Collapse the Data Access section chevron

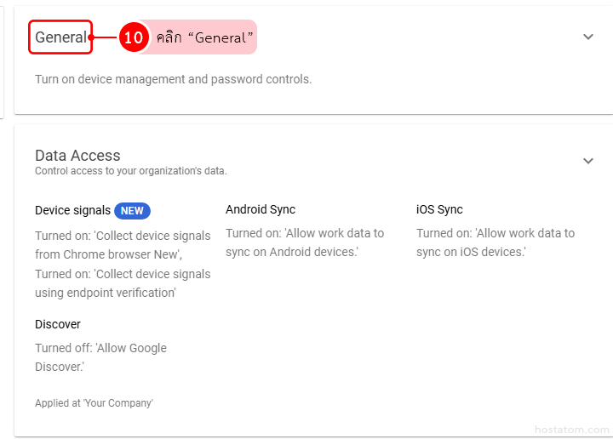pyautogui.click(x=588, y=161)
